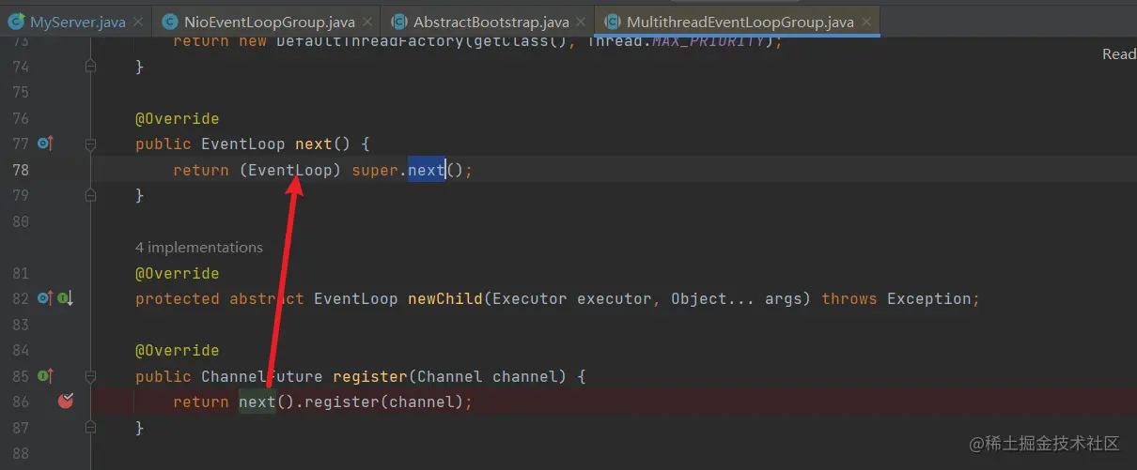
Task: Click the @Override annotation on line 76
Action: (x=178, y=118)
